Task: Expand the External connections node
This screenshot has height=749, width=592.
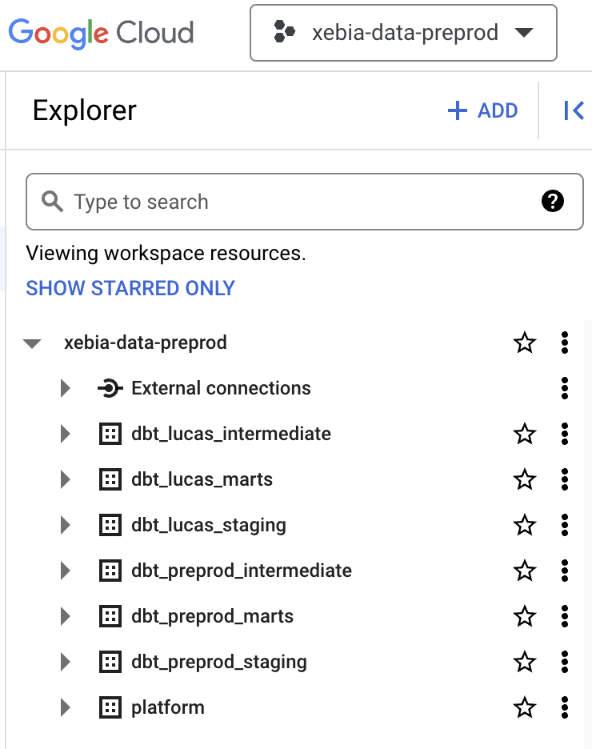Action: click(x=66, y=388)
